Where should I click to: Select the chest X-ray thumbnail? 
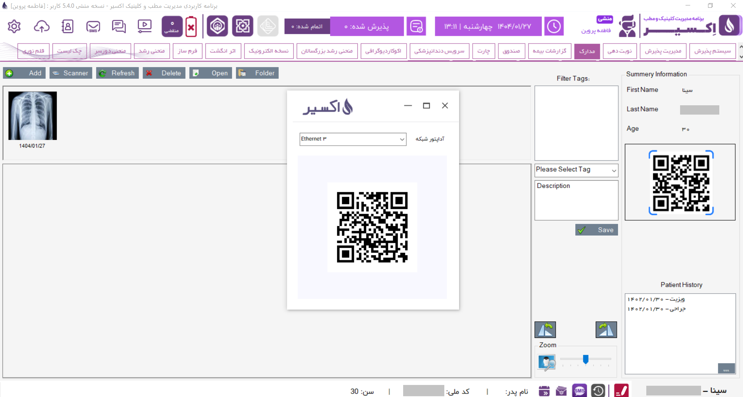coord(33,116)
